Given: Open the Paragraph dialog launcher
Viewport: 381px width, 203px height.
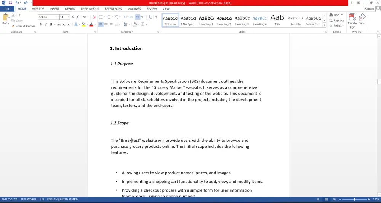Looking at the screenshot, I should click(158, 32).
